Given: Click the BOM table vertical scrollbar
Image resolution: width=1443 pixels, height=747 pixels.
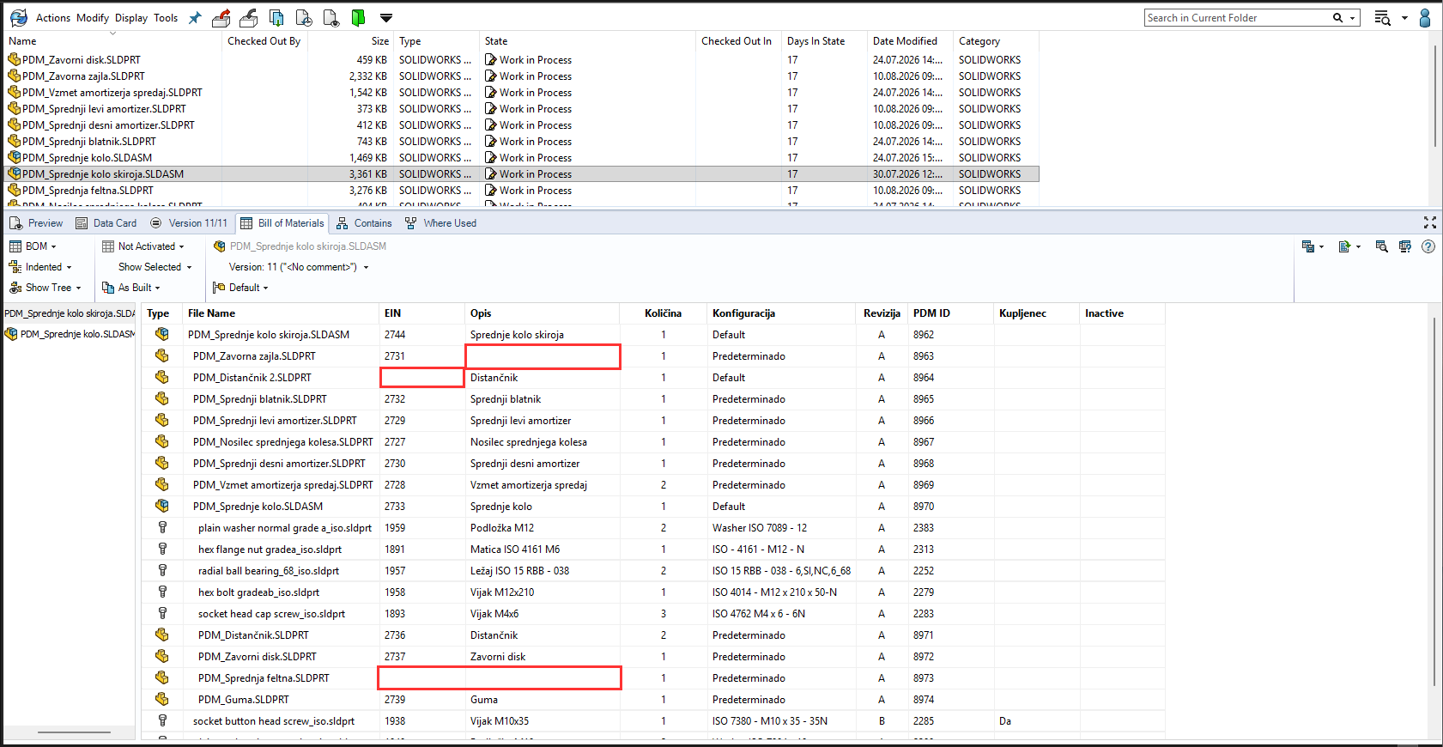Looking at the screenshot, I should [x=1434, y=502].
